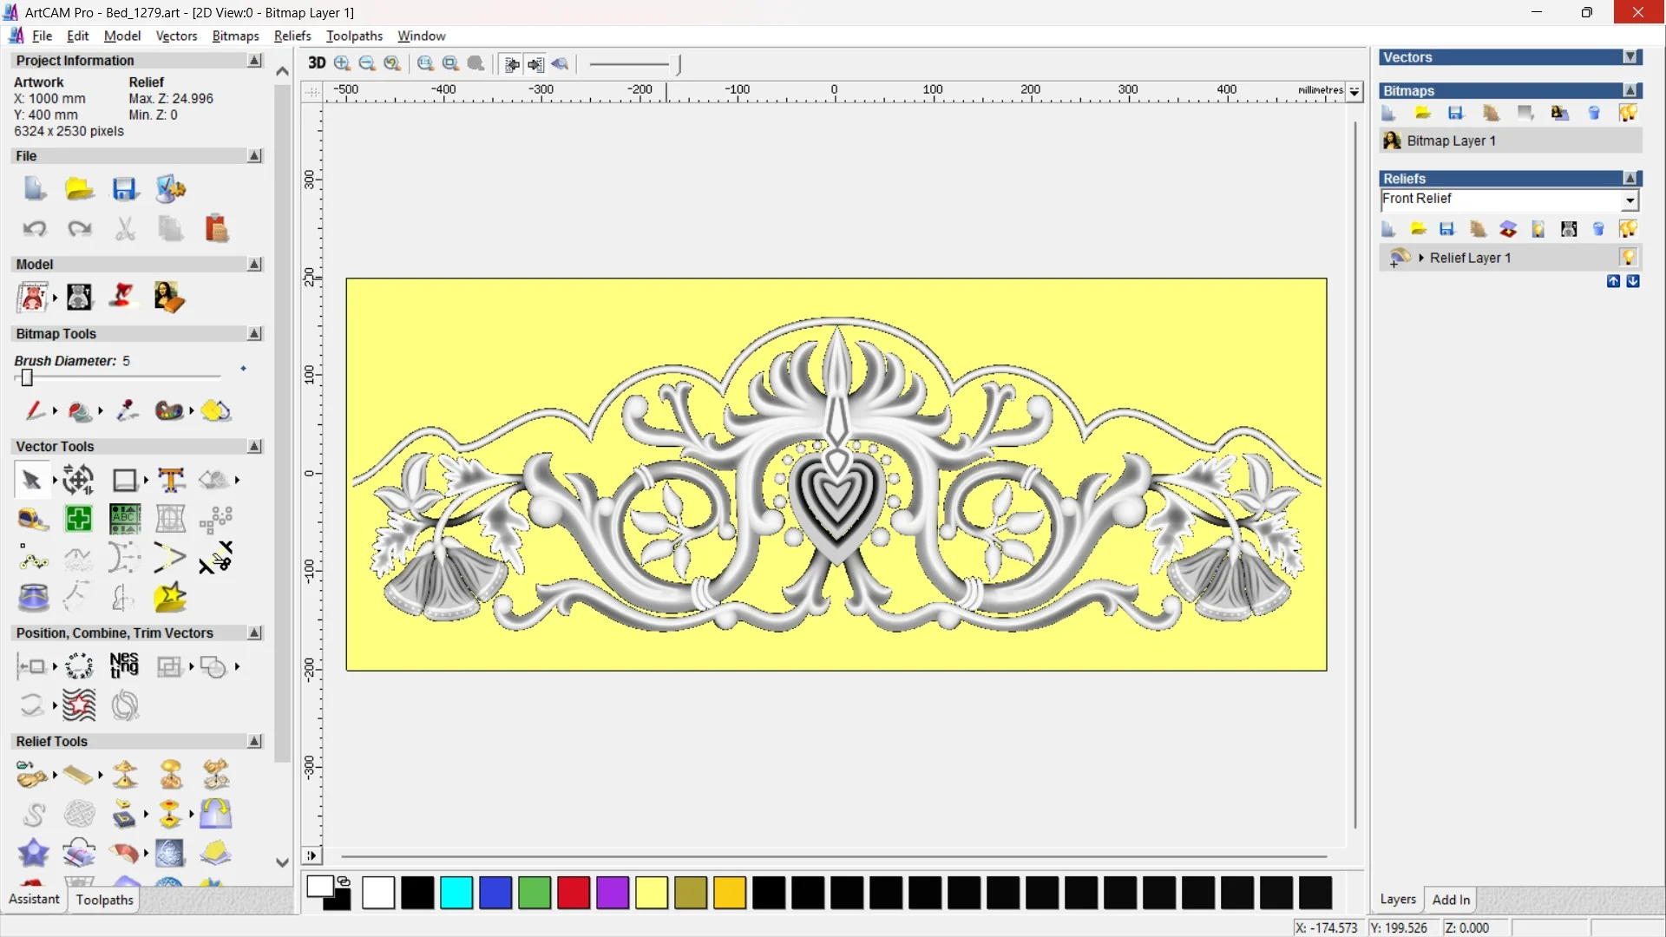Switch to the Toolpaths tab

pos(104,900)
